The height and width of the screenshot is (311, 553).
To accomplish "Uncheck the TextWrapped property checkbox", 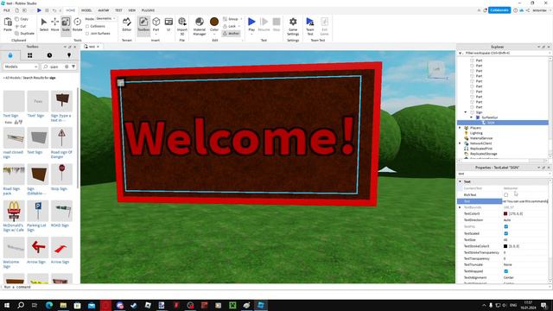I will point(506,271).
